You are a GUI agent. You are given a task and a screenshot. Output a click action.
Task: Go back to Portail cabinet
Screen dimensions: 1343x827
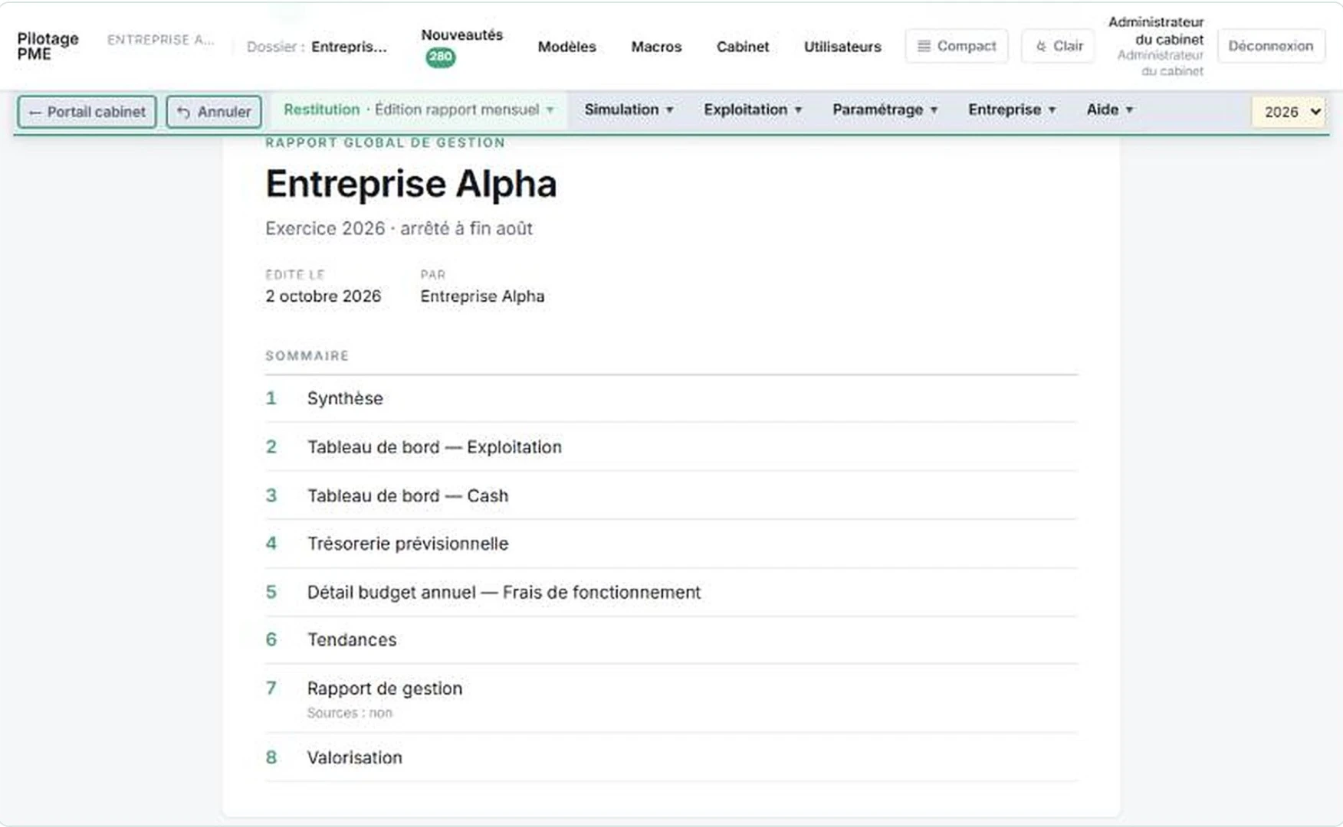tap(87, 112)
